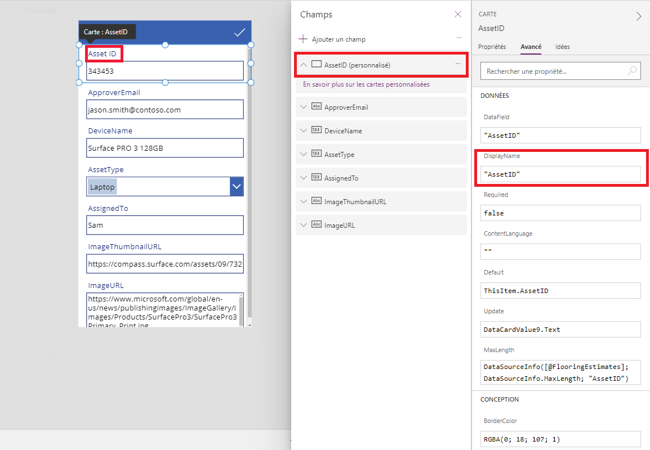Edit the Required property value false
Viewport: 650px width, 450px height.
pos(560,213)
